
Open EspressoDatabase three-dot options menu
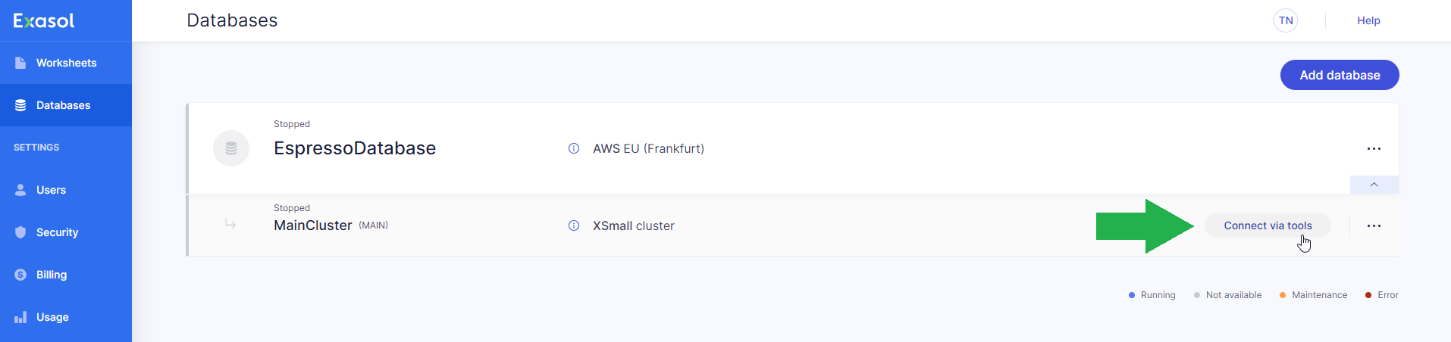pyautogui.click(x=1374, y=148)
